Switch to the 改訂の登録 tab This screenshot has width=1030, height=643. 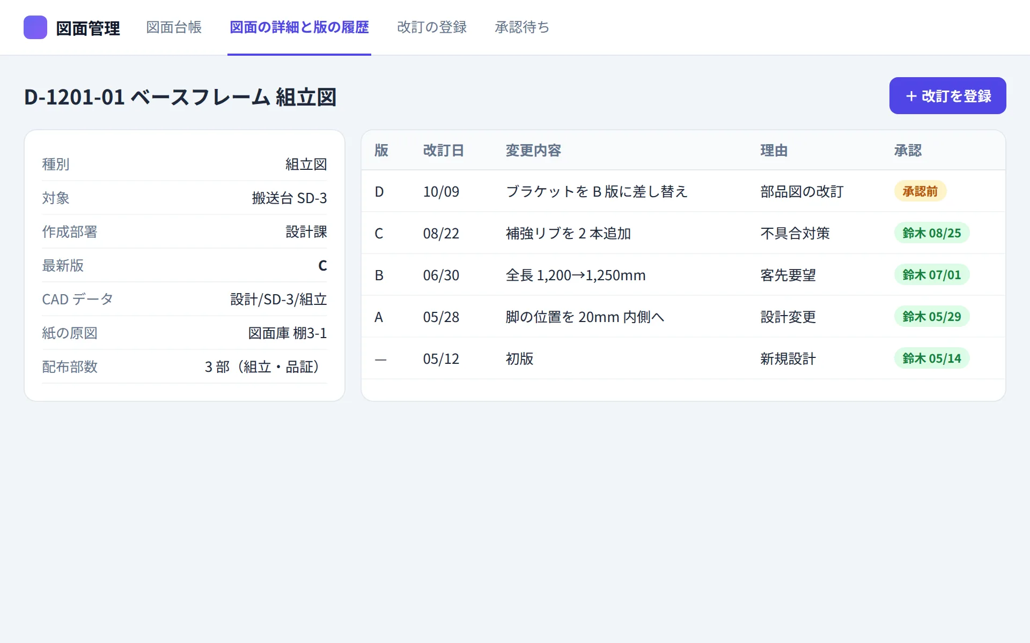coord(432,27)
